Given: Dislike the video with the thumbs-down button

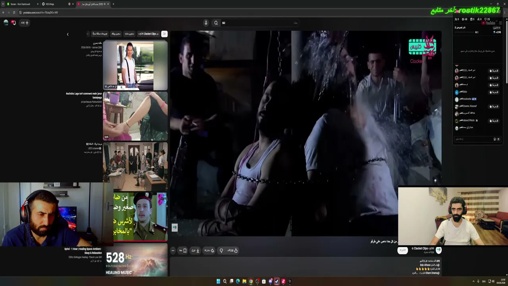Looking at the screenshot, I should 221,251.
